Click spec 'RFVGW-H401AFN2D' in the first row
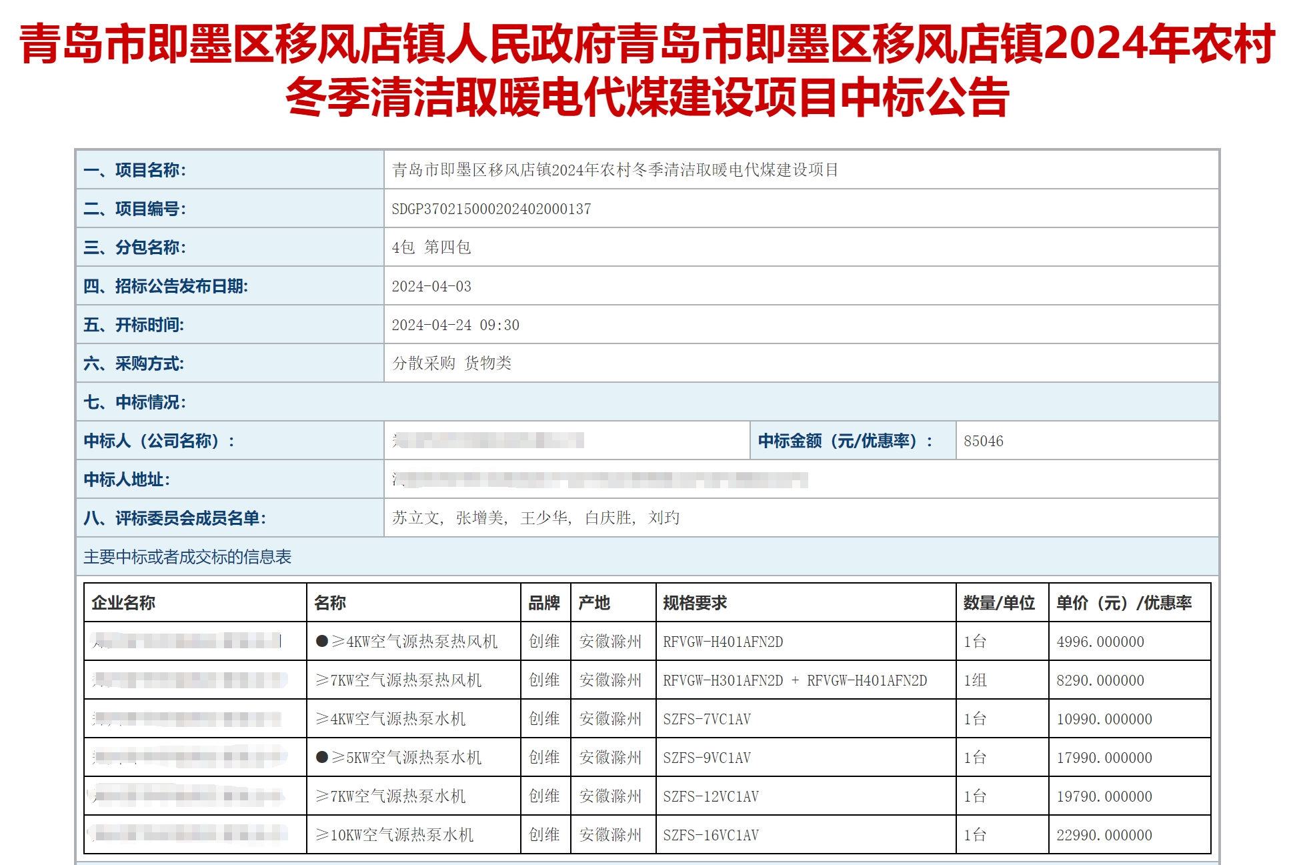The image size is (1297, 865). pos(723,642)
